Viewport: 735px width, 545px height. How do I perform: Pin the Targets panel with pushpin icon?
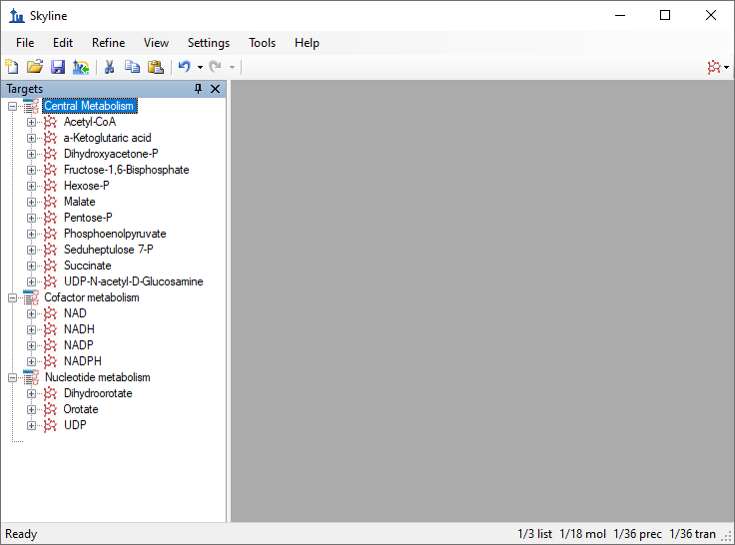click(x=199, y=89)
